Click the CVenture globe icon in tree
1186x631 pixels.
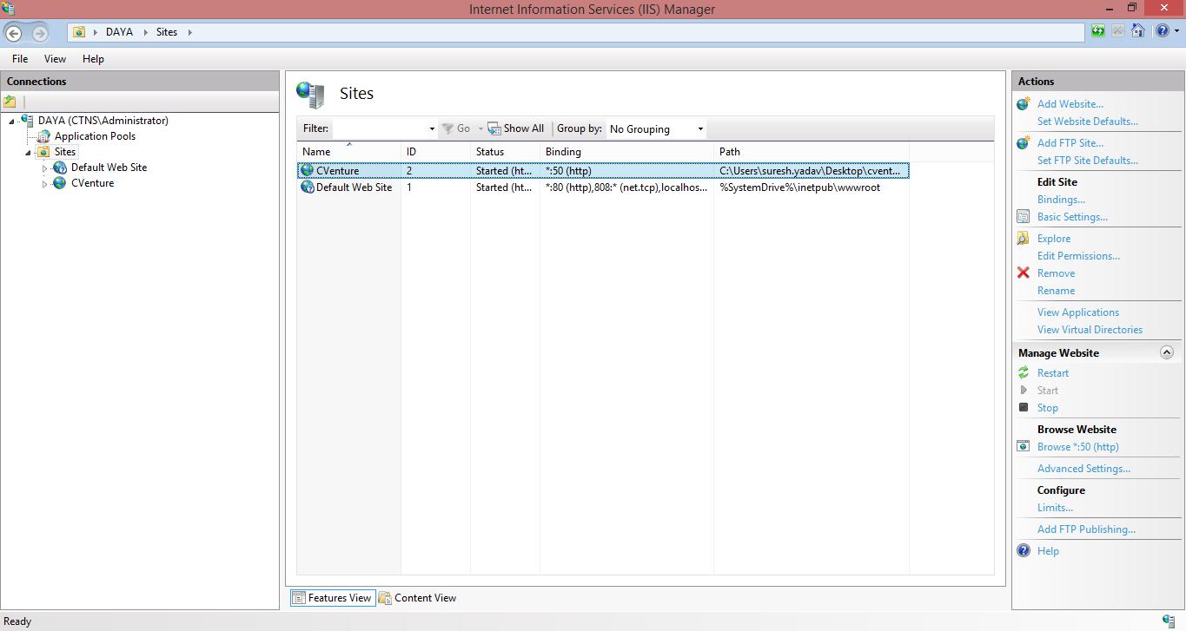pos(60,183)
